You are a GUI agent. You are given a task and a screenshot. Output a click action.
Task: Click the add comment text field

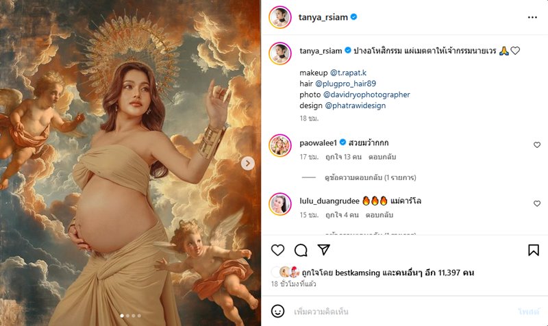click(397, 311)
